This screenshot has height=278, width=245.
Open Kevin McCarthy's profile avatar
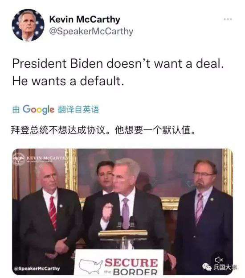pos(28,25)
